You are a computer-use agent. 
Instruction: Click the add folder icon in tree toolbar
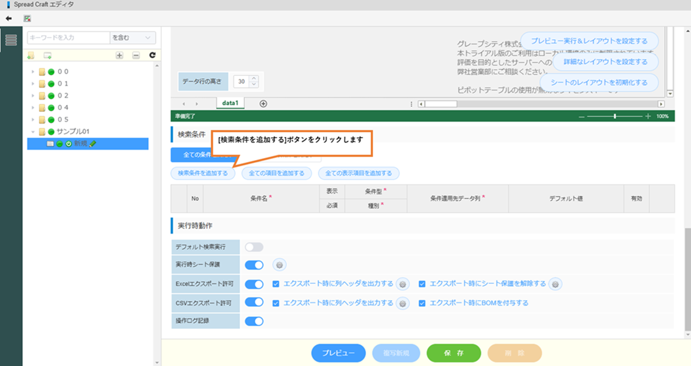[31, 55]
